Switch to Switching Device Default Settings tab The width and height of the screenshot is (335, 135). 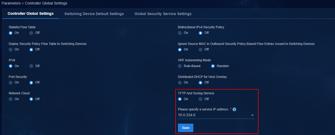click(x=94, y=14)
